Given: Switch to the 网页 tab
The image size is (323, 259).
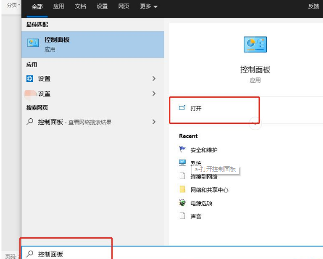Looking at the screenshot, I should (124, 6).
